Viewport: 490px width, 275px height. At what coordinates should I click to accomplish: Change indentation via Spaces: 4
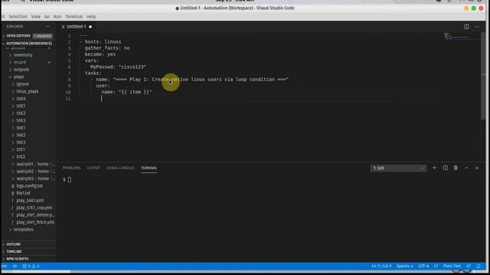405,266
